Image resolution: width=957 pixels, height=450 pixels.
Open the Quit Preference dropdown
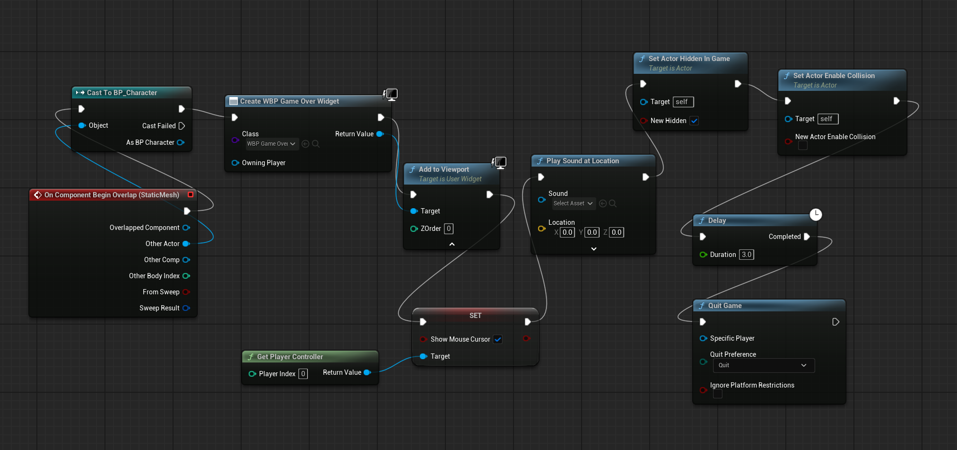pyautogui.click(x=764, y=365)
